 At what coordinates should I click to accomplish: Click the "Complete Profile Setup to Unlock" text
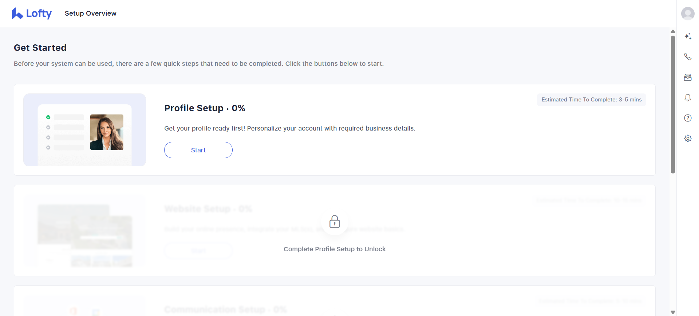335,249
